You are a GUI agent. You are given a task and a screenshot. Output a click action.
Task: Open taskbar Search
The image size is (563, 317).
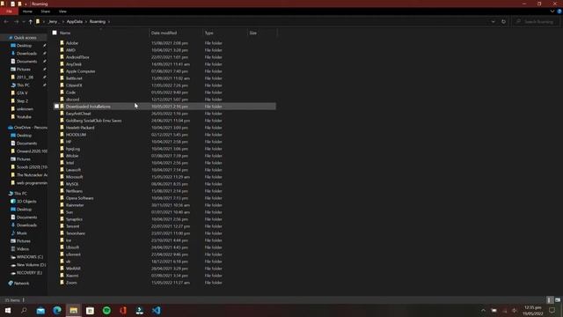24,310
